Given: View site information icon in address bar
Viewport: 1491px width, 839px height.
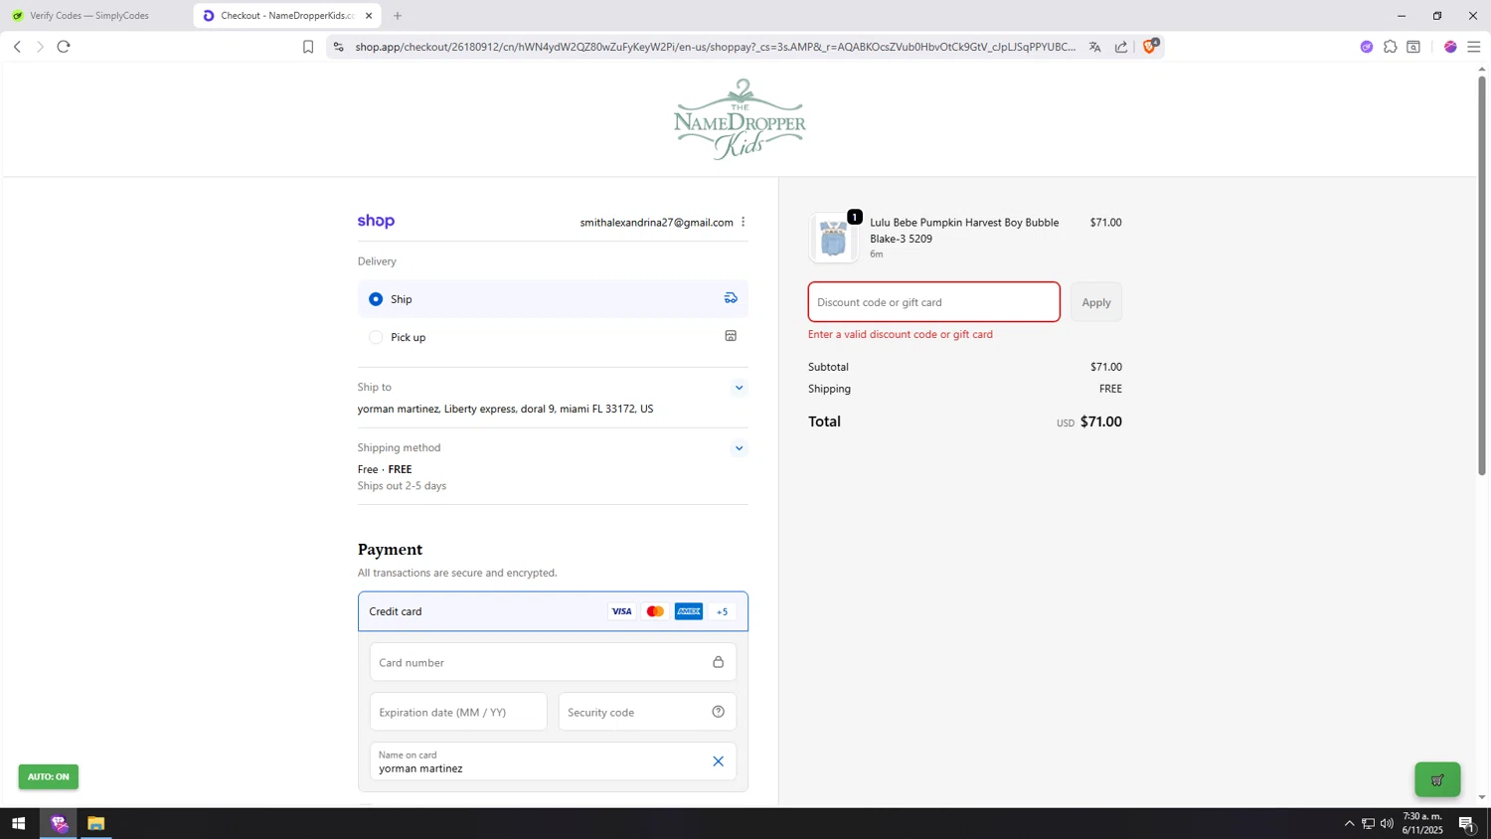Looking at the screenshot, I should click(338, 47).
